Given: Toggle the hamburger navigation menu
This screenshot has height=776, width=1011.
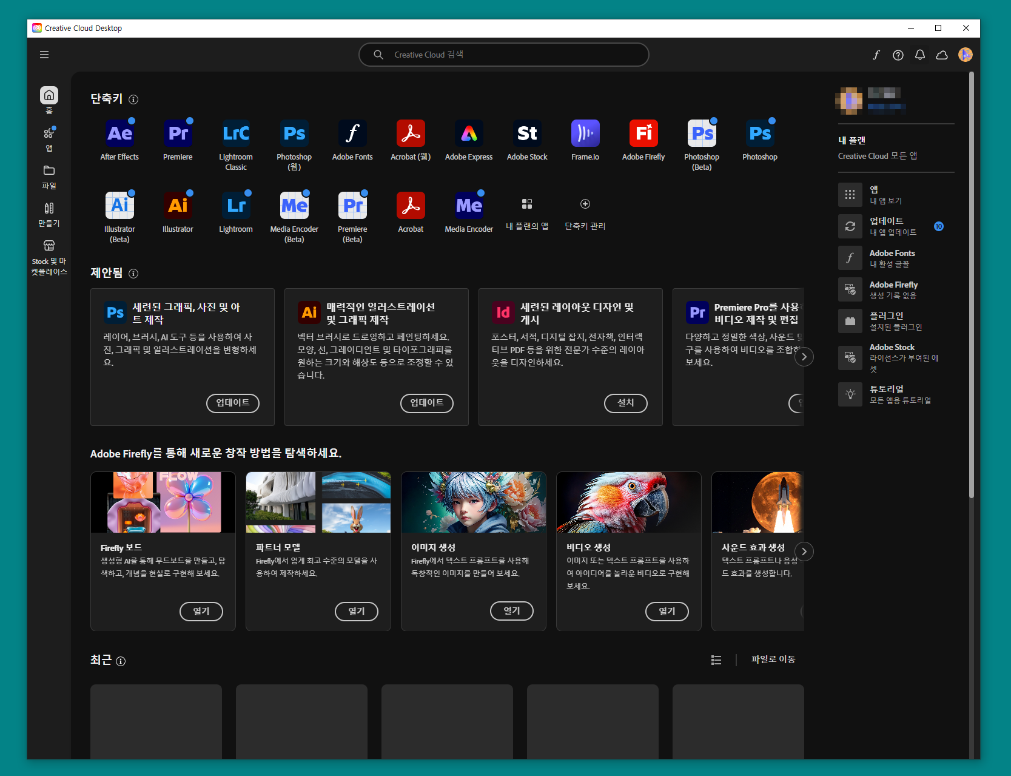Looking at the screenshot, I should point(44,55).
